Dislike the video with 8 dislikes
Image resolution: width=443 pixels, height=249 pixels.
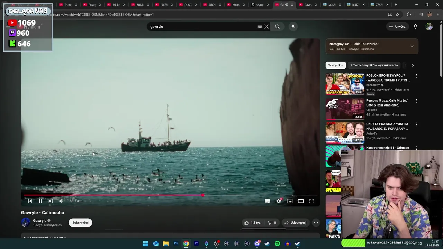coord(272,223)
